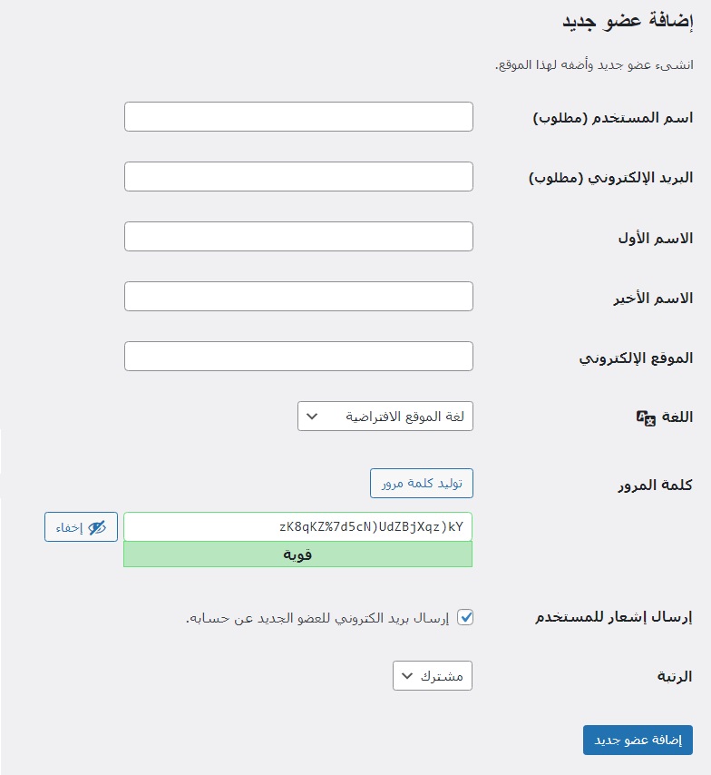Viewport: 711px width, 775px height.
Task: Hide the password with the crossed-eye button
Action: 82,527
